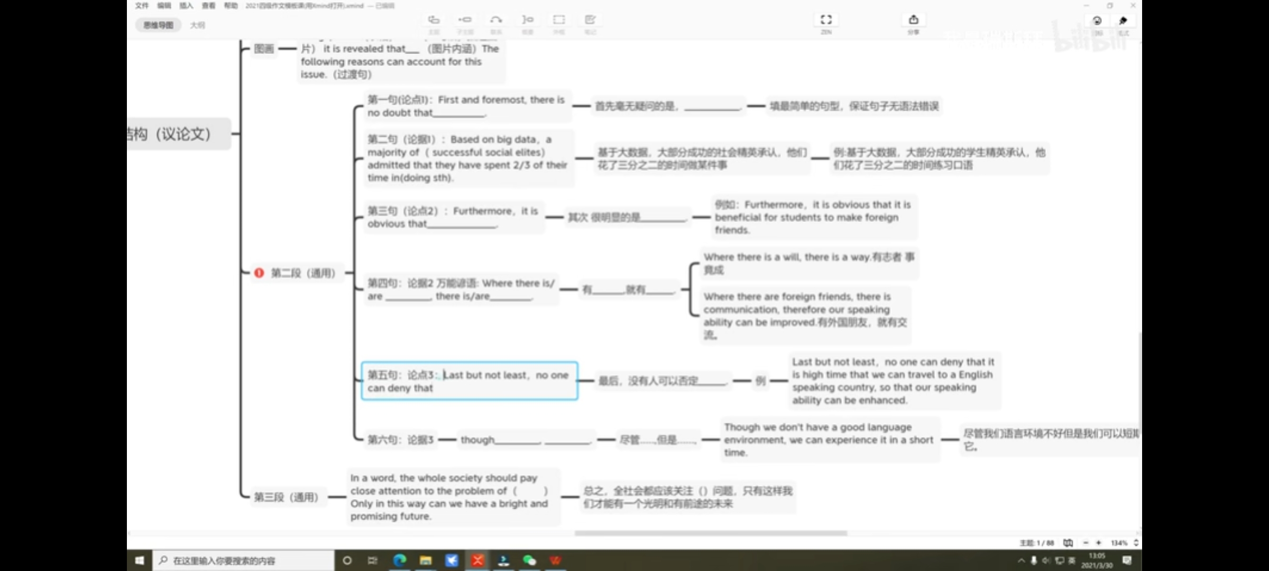Select the 其次 很明显的是 node
Screen dimensions: 1269x571
(x=627, y=217)
